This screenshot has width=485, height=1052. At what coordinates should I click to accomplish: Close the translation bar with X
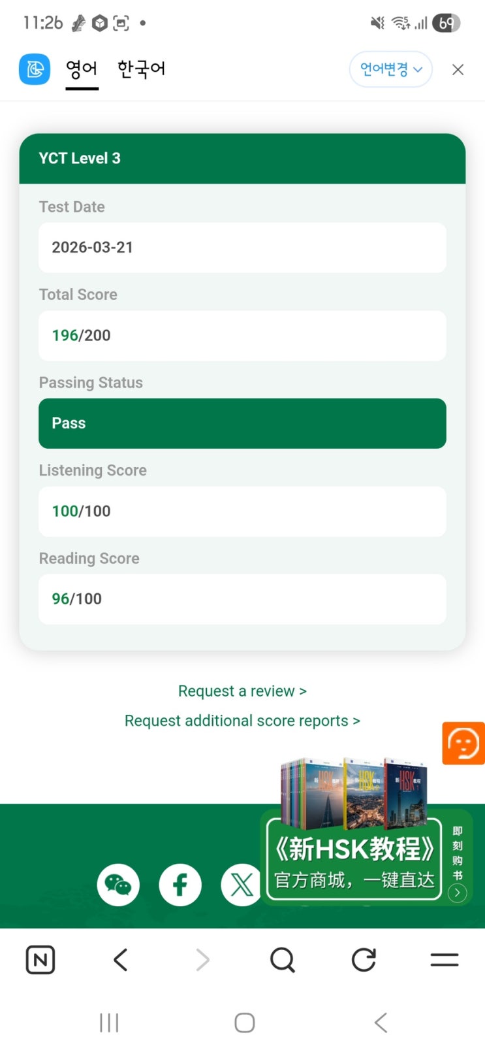[458, 70]
